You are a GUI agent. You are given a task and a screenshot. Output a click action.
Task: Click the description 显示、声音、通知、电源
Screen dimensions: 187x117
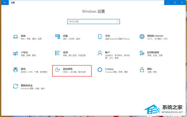tap(31, 39)
